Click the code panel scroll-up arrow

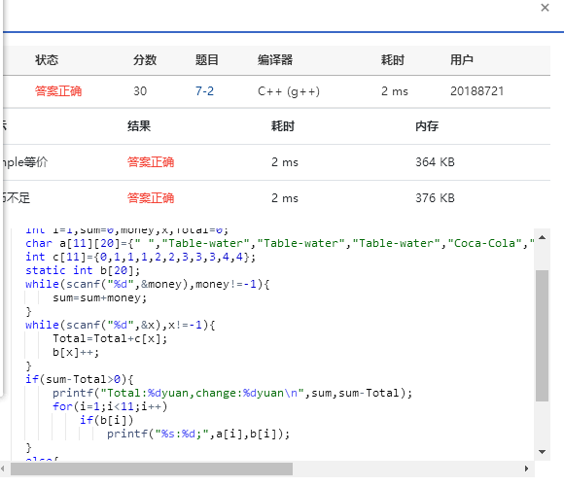pyautogui.click(x=542, y=237)
